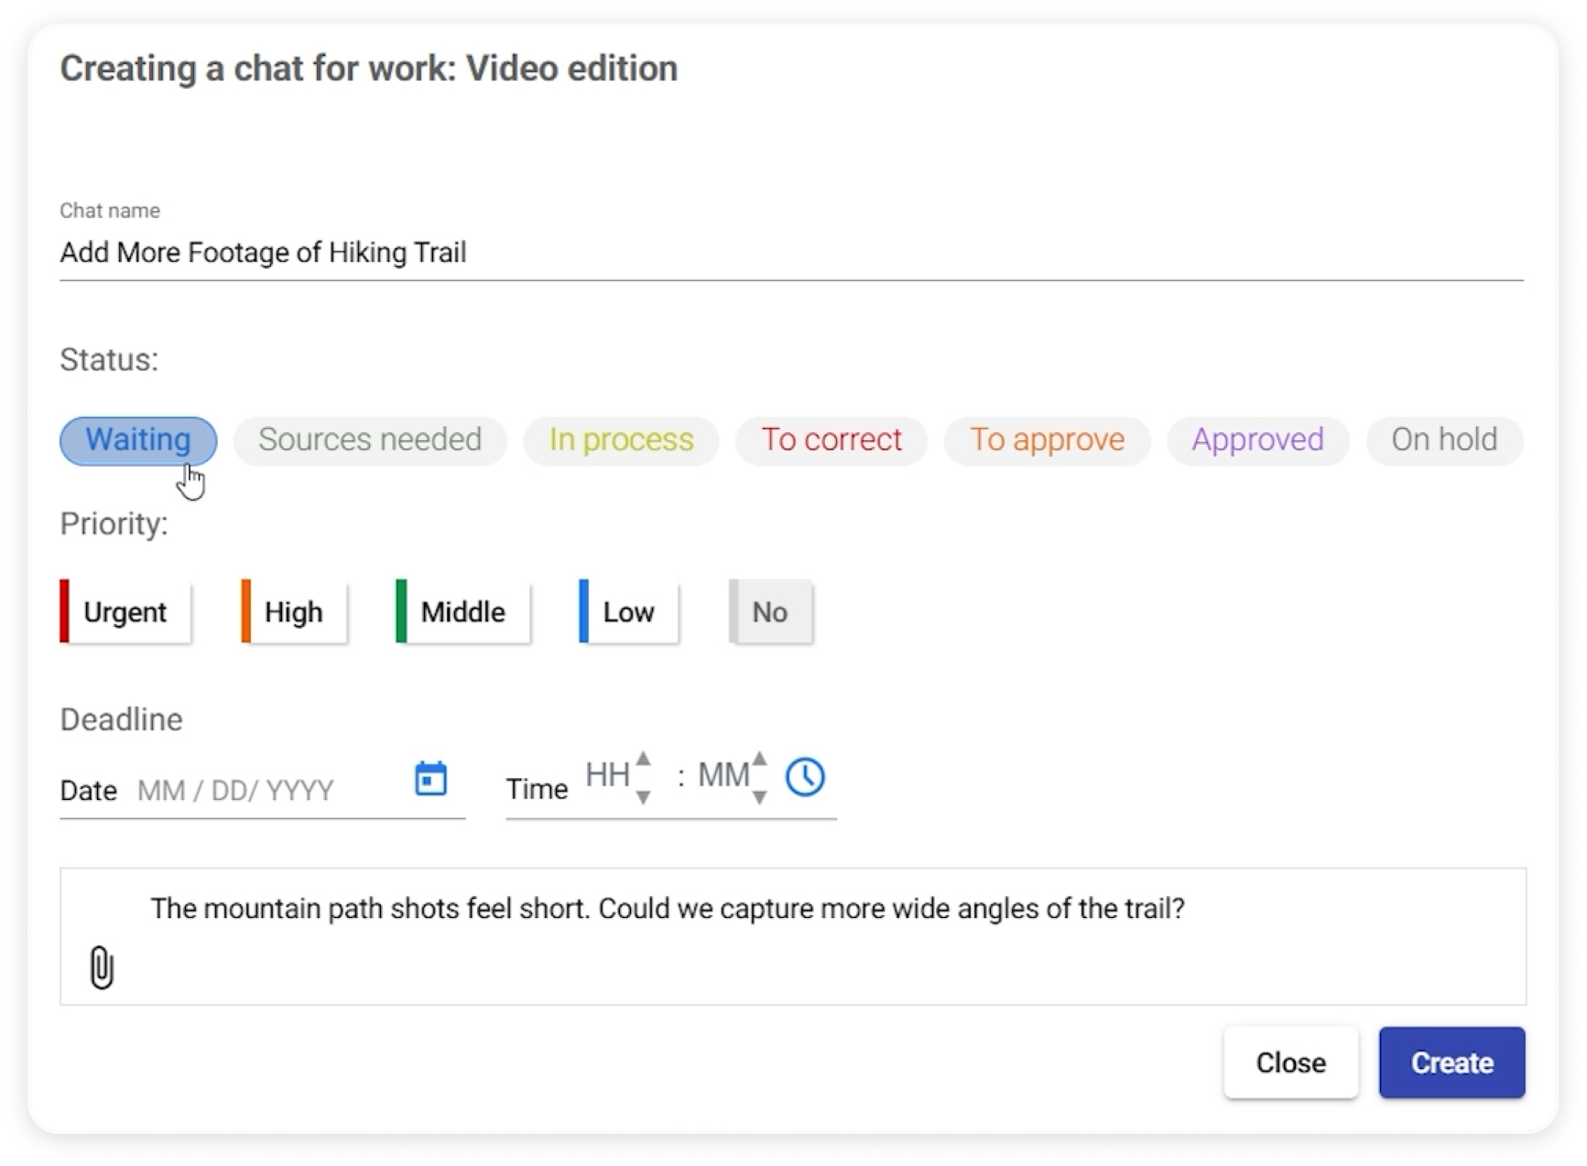Set priority to Urgent
The width and height of the screenshot is (1587, 1166).
(125, 611)
